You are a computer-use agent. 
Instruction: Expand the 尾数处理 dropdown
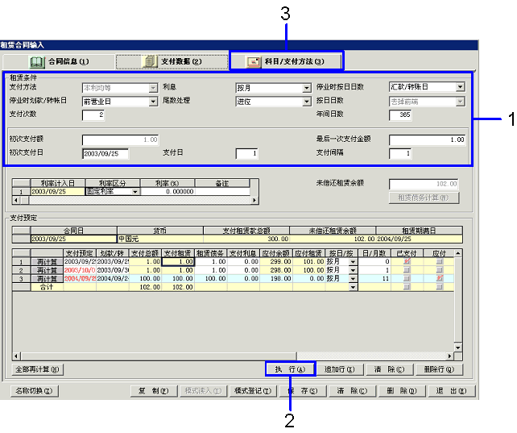(306, 102)
